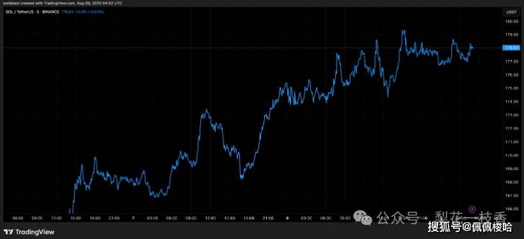This screenshot has width=524, height=239.
Task: Click the purple lightning bolt icon
Action: pos(472,210)
